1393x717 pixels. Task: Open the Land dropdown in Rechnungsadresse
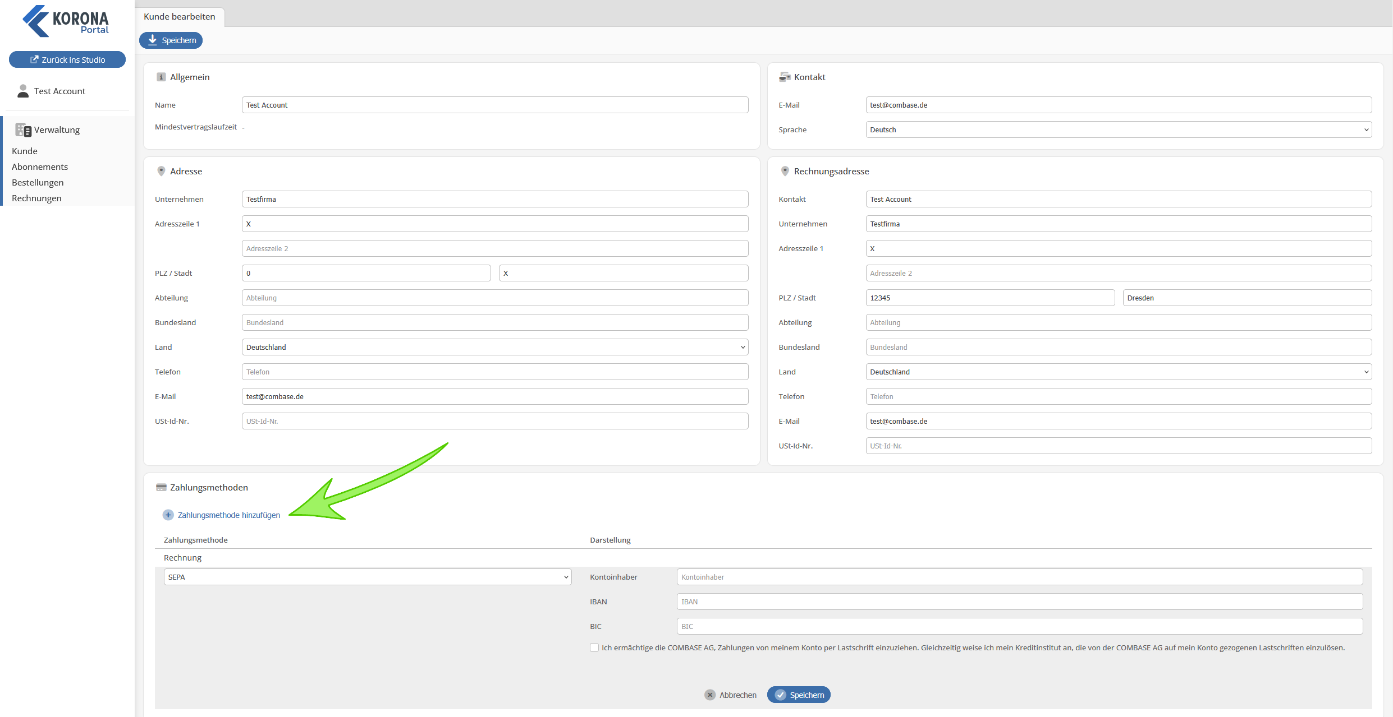1119,372
